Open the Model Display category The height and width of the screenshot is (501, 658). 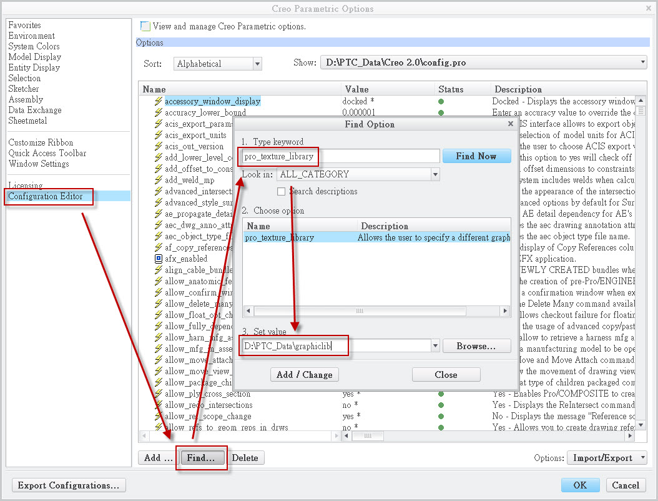click(x=34, y=57)
